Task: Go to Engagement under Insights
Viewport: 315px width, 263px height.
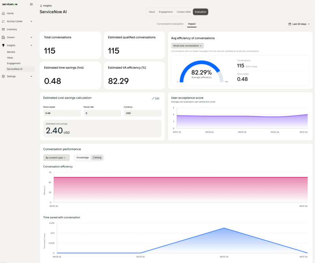Action: point(14,63)
